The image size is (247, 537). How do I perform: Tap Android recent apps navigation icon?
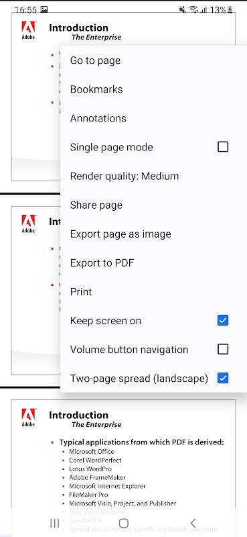54,523
